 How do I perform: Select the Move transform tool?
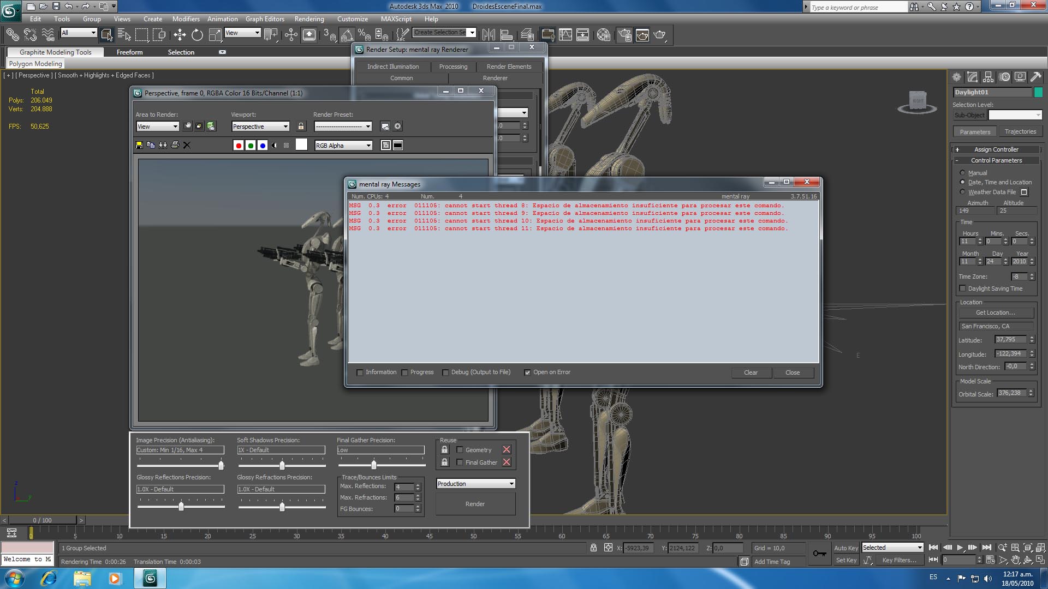pos(180,35)
